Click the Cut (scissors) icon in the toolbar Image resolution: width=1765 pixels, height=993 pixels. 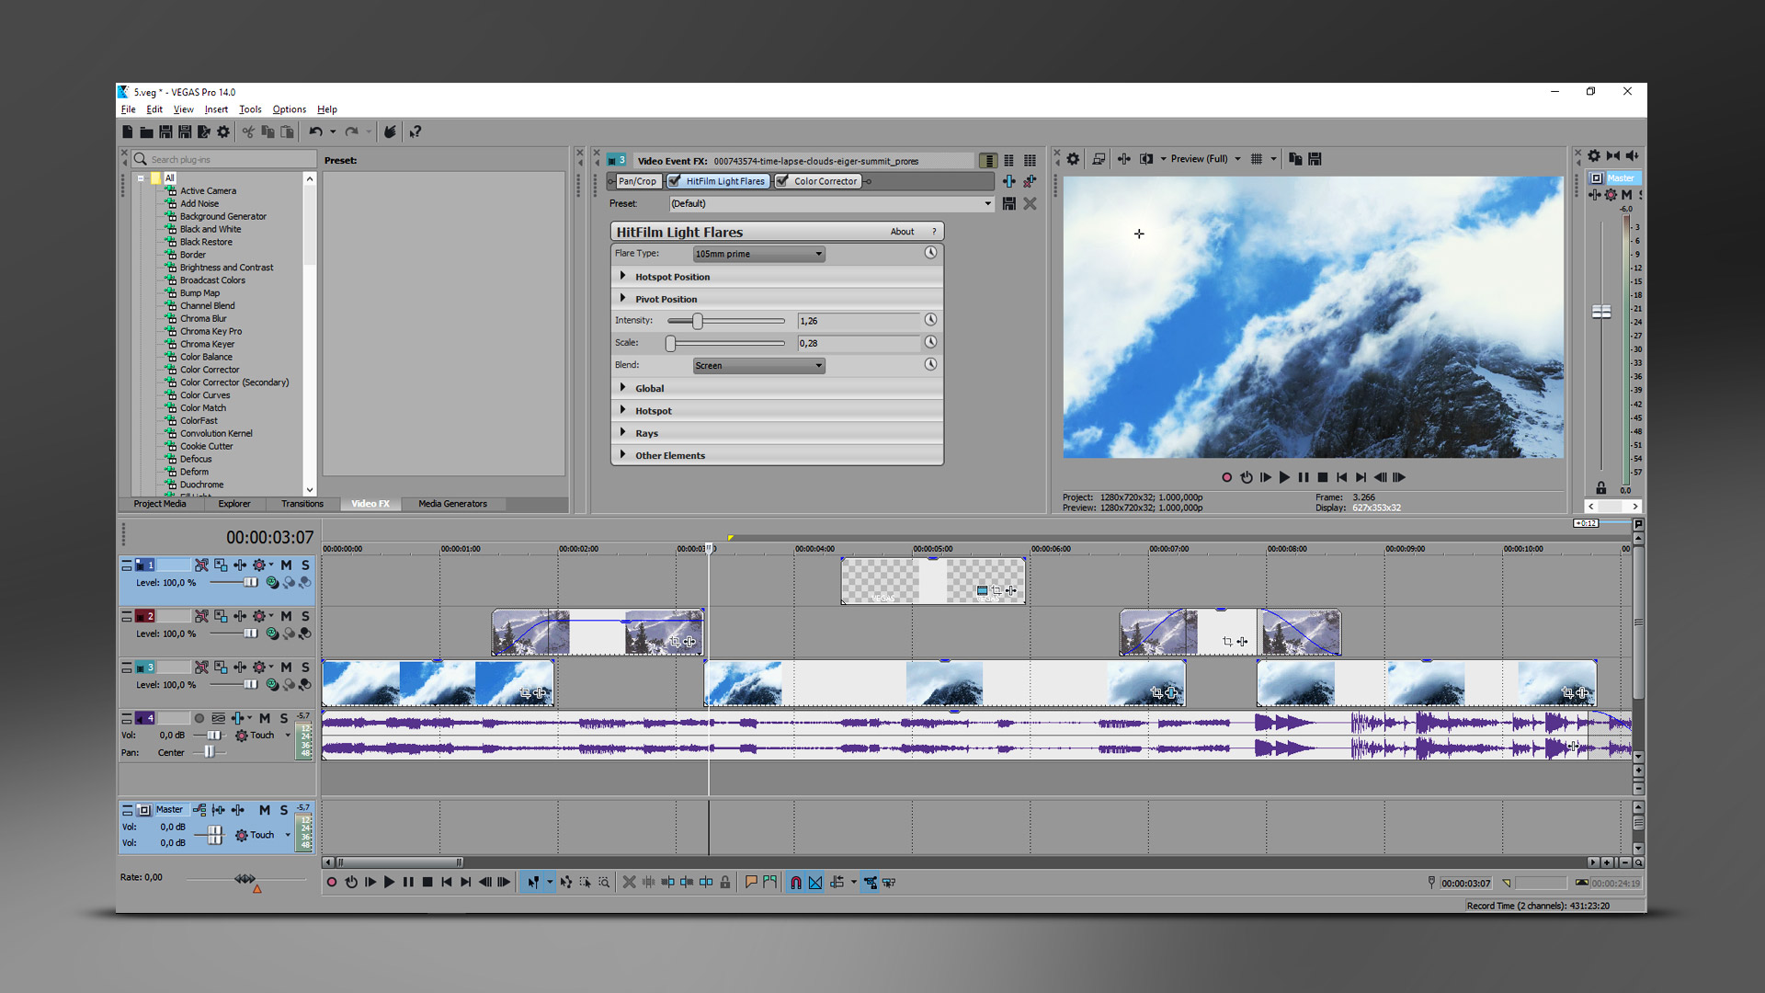pos(247,131)
